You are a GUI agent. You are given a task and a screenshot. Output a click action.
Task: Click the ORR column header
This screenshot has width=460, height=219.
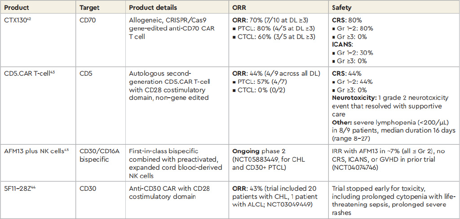[239, 8]
